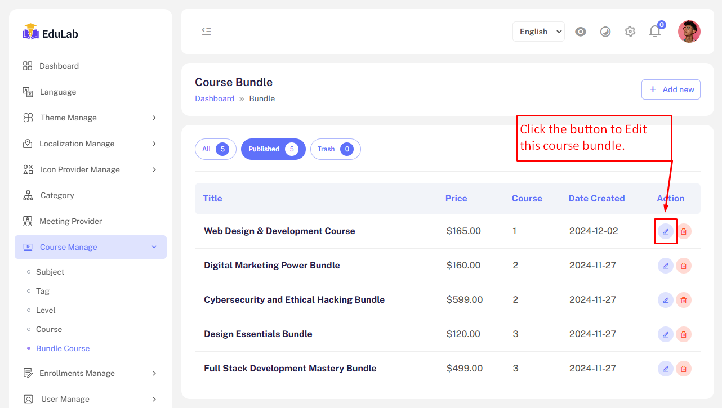Open the English language dropdown
The height and width of the screenshot is (408, 722).
[x=538, y=32]
